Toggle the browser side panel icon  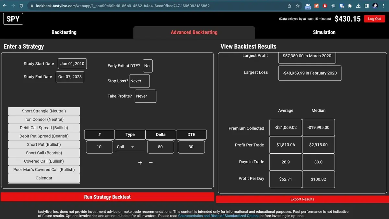tap(367, 6)
